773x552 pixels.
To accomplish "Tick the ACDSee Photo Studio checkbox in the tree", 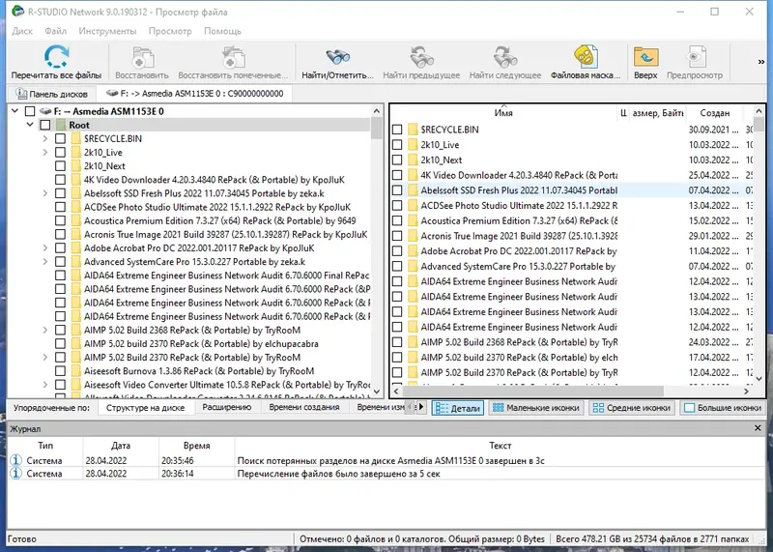I will pyautogui.click(x=60, y=207).
